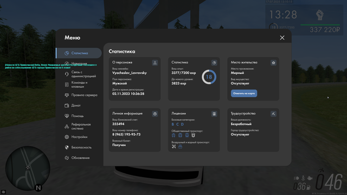Click the refresh icon next to Обновления
Image resolution: width=347 pixels, height=195 pixels.
coord(67,158)
